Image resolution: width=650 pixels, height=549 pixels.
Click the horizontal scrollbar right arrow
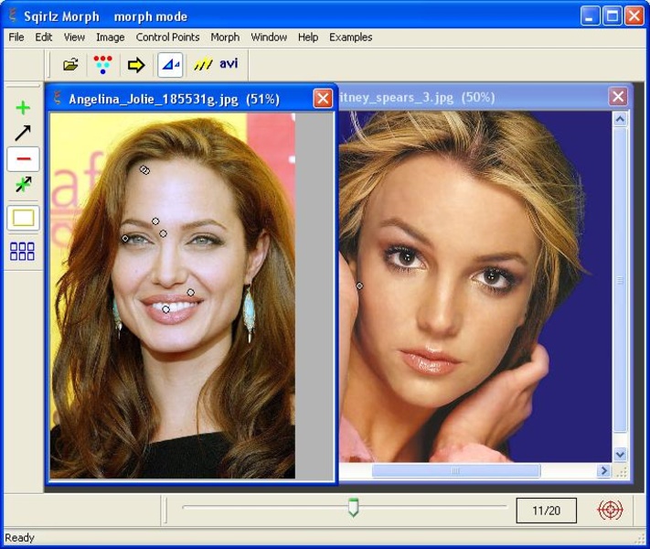[603, 471]
